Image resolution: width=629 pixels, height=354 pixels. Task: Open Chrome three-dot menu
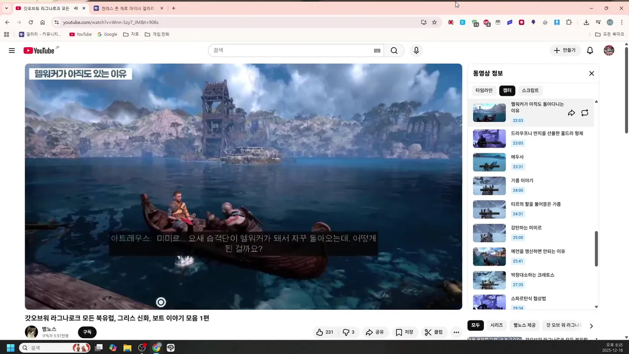622,22
